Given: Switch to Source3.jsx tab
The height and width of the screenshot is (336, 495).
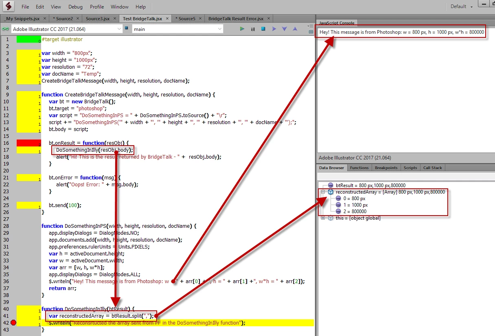Looking at the screenshot, I should (x=98, y=19).
